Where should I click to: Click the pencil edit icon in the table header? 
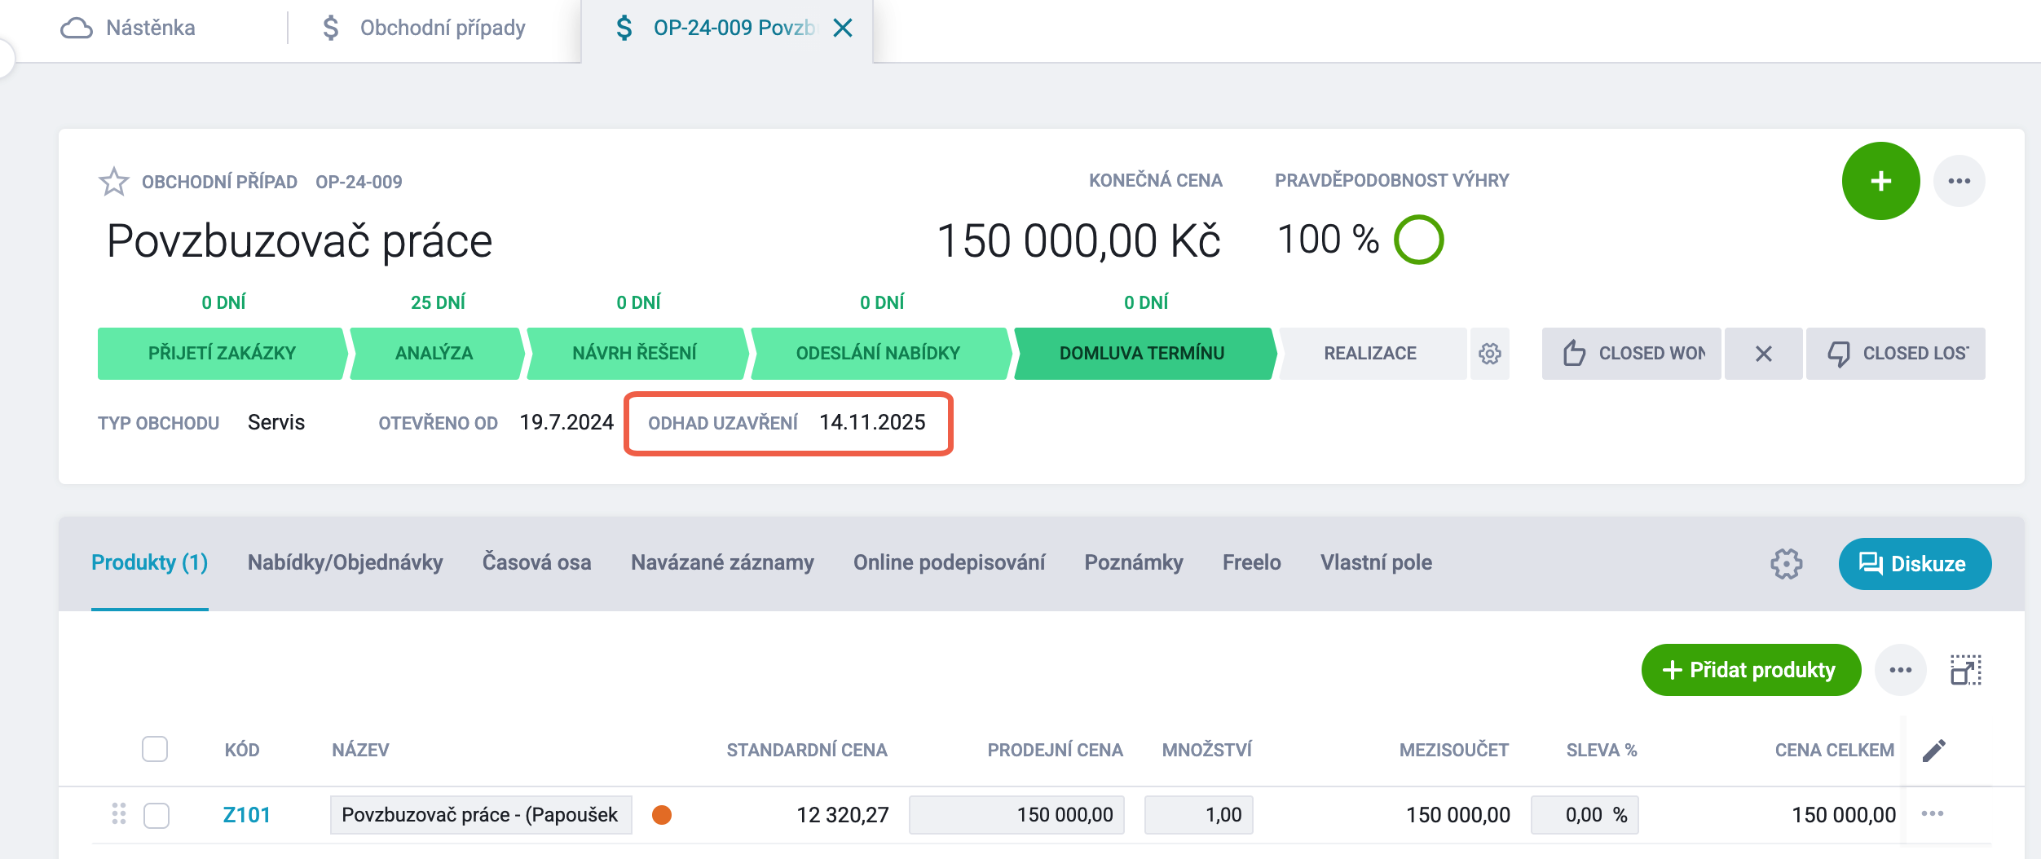[1933, 750]
